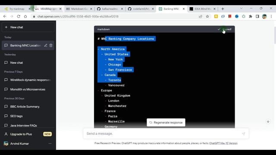Viewport: 276px width, 155px height.
Task: Click the page vertical scrollbar
Action: click(275, 35)
